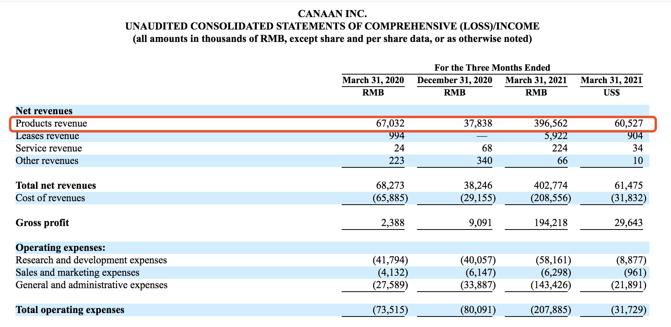Click the 'Cost of revenues' row label
The image size is (671, 327).
(50, 198)
